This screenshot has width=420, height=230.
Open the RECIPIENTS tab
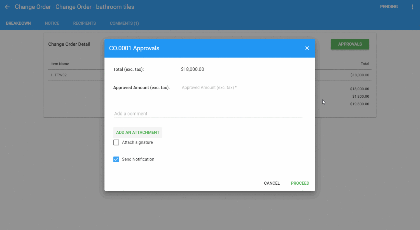coord(84,23)
